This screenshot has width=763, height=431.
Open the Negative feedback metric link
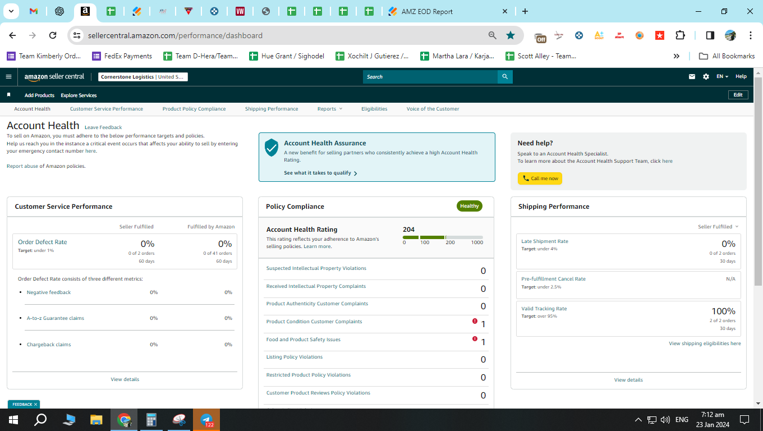coord(49,292)
